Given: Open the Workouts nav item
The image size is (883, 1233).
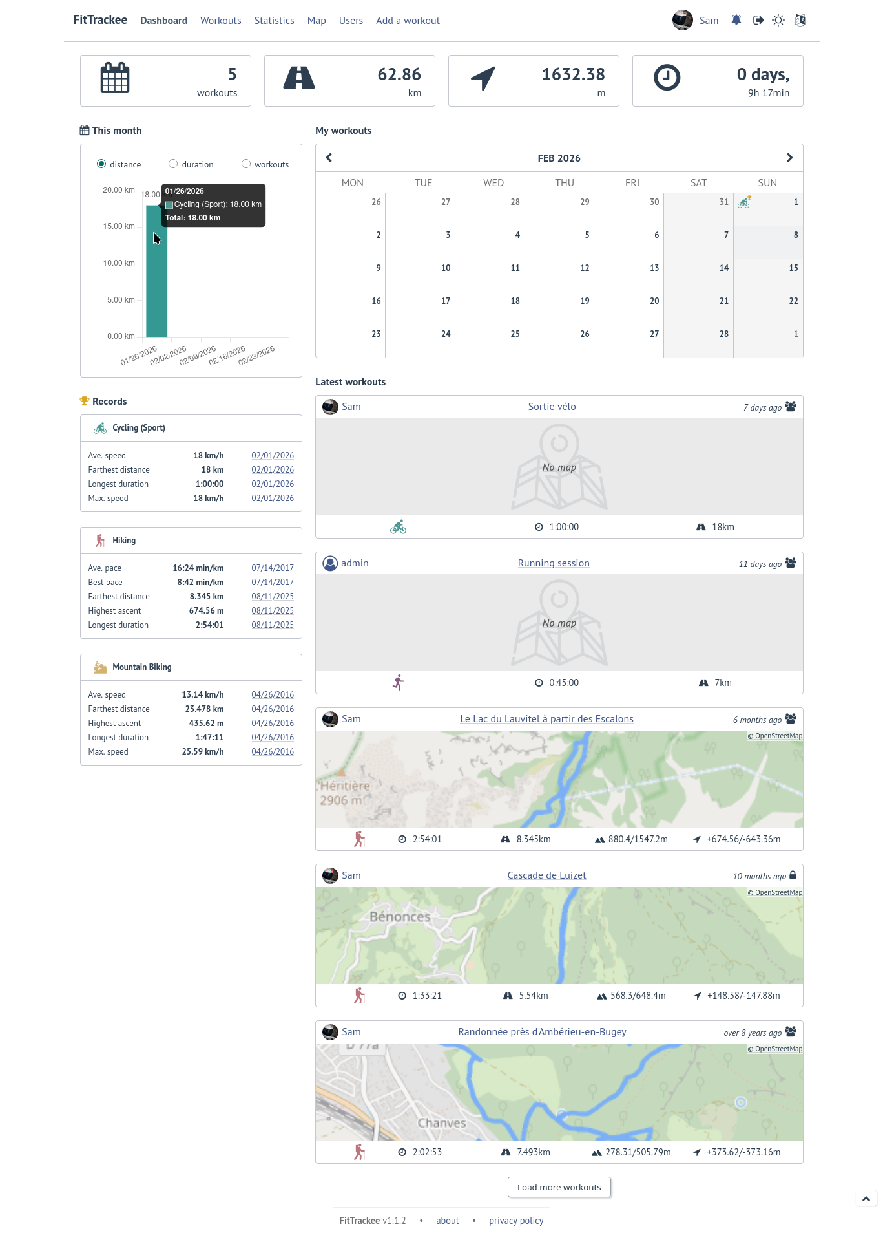Looking at the screenshot, I should point(221,21).
